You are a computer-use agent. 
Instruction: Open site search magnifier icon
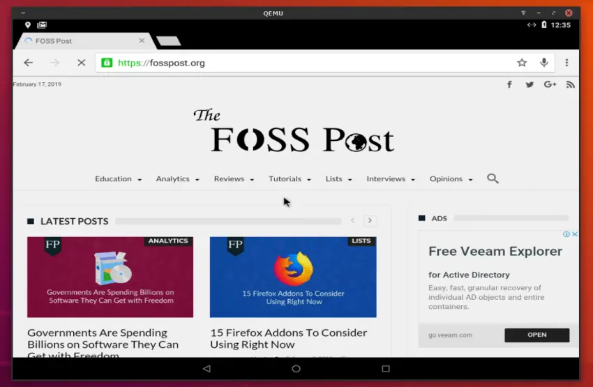493,179
